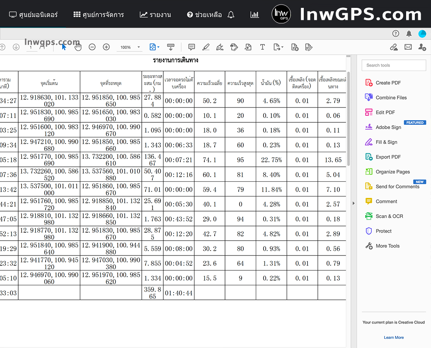Send file by email envelope icon
Screen dimensions: 431x348
(x=408, y=47)
